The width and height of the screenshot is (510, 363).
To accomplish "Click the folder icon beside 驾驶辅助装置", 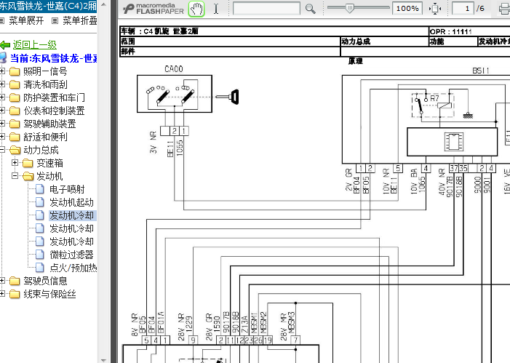I will coord(15,124).
